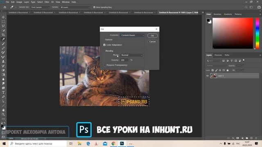Click OK in Fill dialog
Image resolution: width=262 pixels, height=147 pixels.
tap(152, 36)
